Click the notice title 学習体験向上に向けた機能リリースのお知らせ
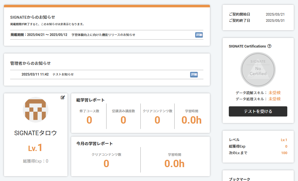The height and width of the screenshot is (181, 298). tap(103, 35)
